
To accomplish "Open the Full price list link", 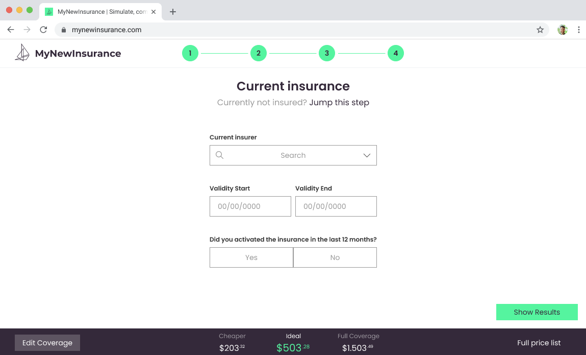I will (x=539, y=343).
